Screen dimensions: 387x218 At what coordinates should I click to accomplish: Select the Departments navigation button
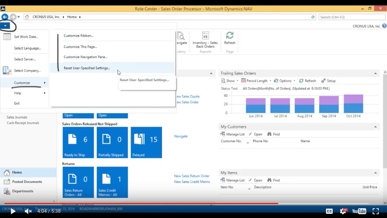(28, 191)
